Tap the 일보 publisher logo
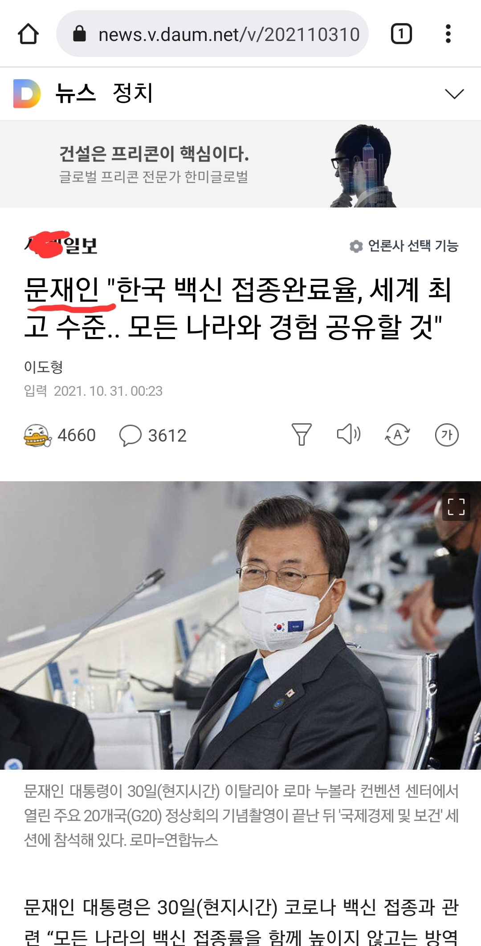481x946 pixels. click(61, 245)
